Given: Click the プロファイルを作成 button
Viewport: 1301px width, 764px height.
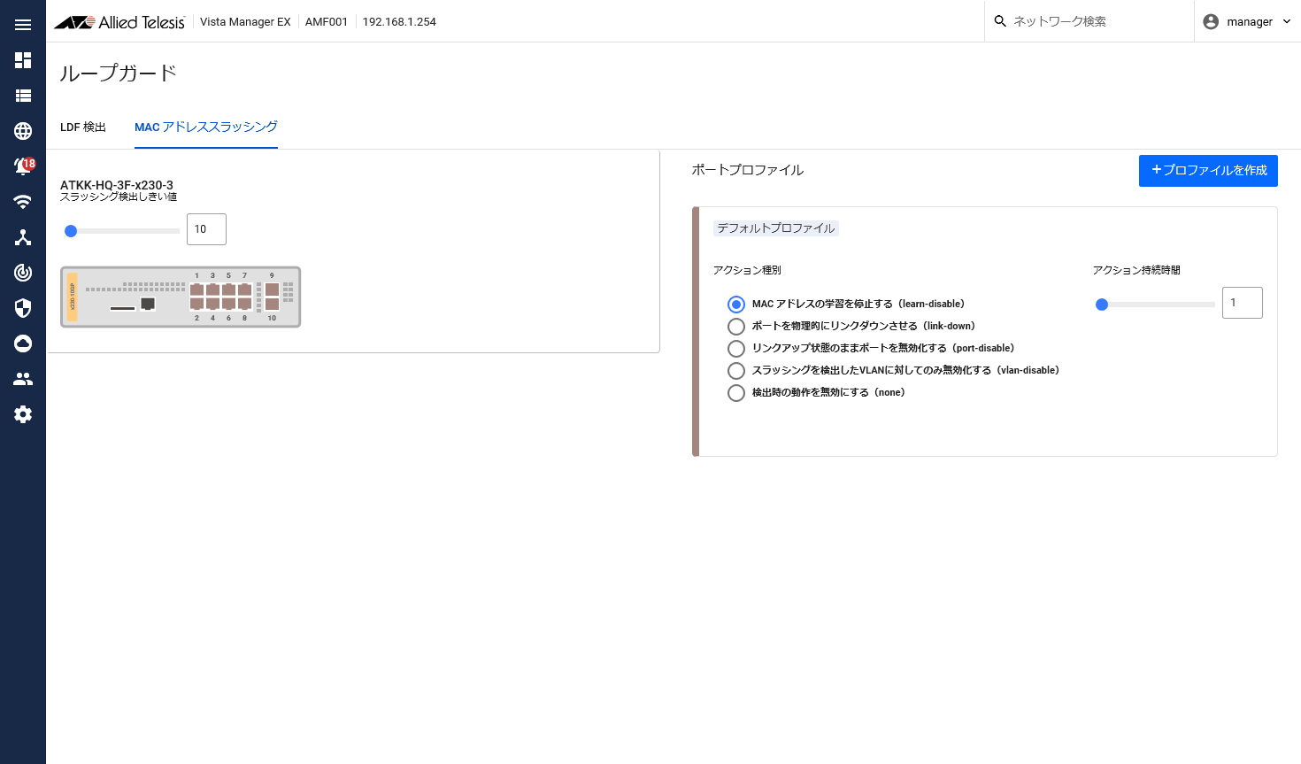Looking at the screenshot, I should 1208,171.
